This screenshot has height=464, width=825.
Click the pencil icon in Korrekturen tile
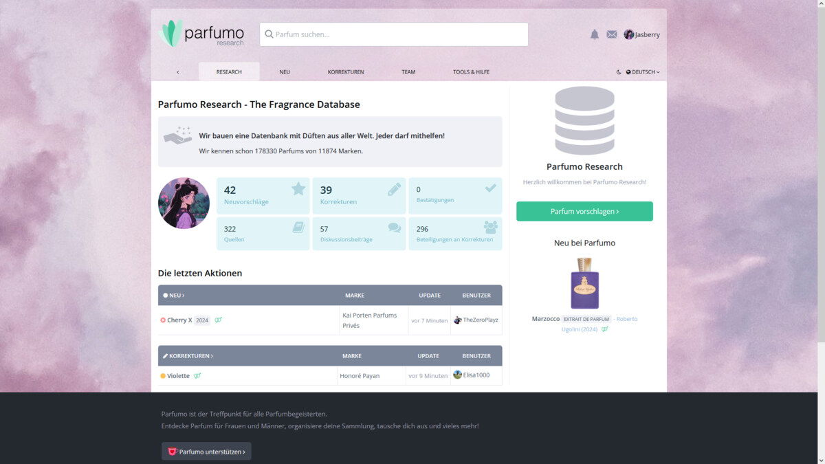tap(394, 189)
